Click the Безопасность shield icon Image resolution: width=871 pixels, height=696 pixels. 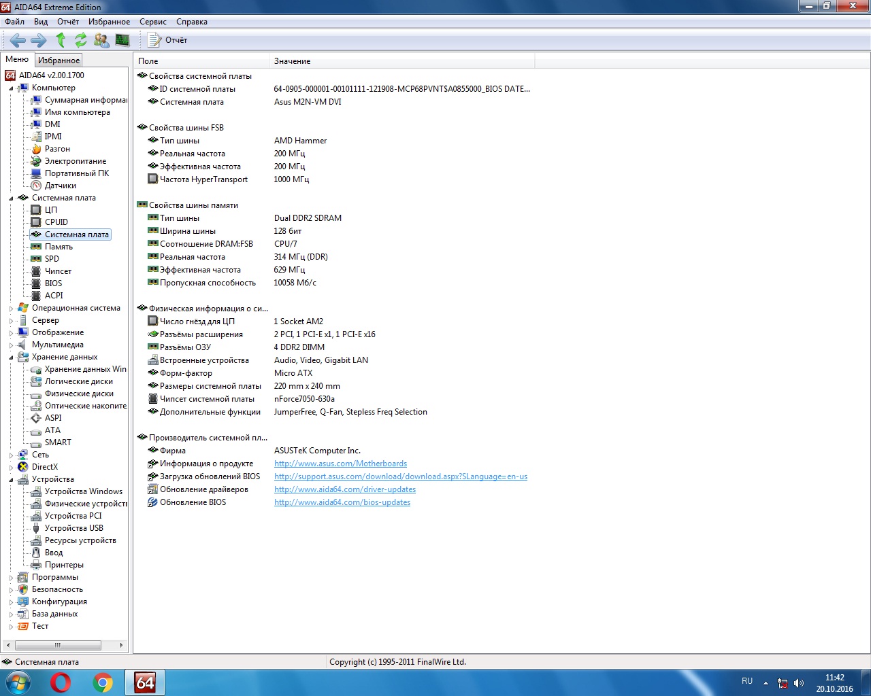[23, 589]
